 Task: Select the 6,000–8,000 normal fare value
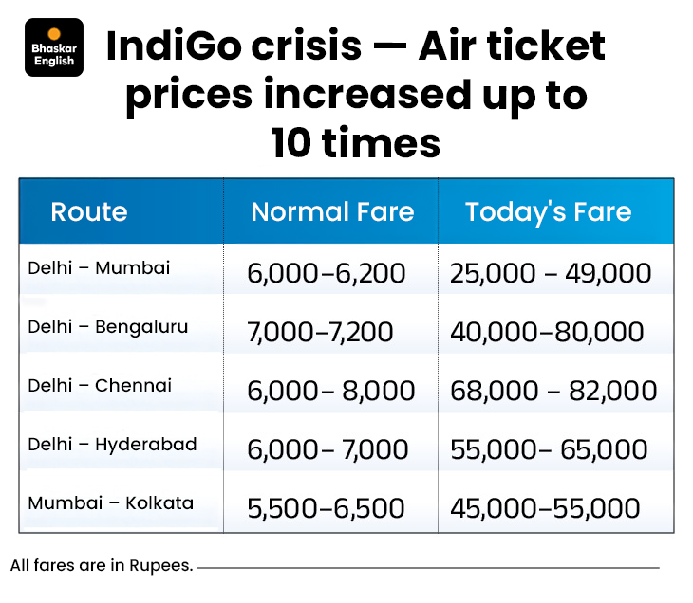[x=330, y=391]
